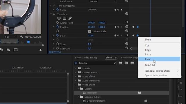Add or remove Position keyframe
This screenshot has height=104, width=186.
pos(118,27)
